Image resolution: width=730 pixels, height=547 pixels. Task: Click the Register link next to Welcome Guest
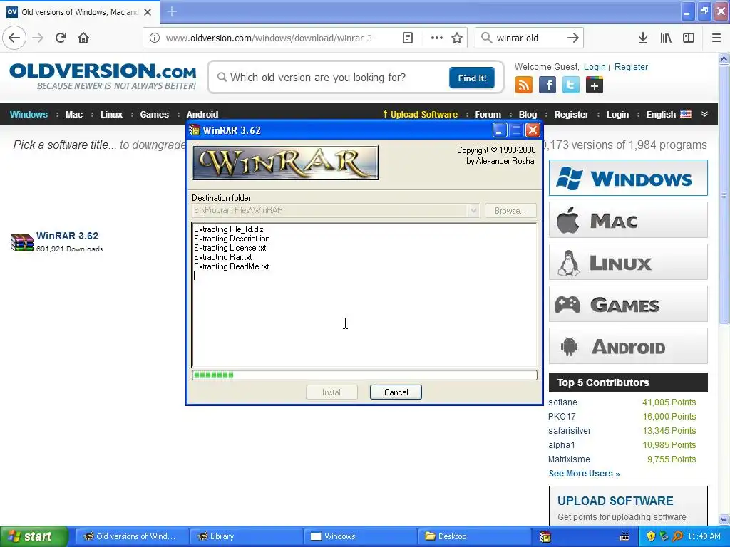point(632,66)
